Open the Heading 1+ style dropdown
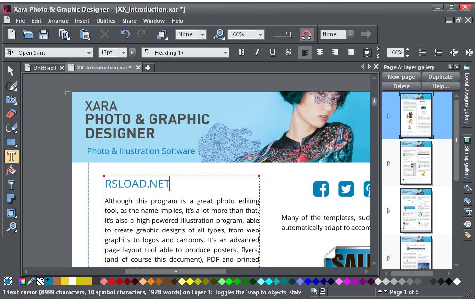475x299 pixels. click(x=225, y=52)
